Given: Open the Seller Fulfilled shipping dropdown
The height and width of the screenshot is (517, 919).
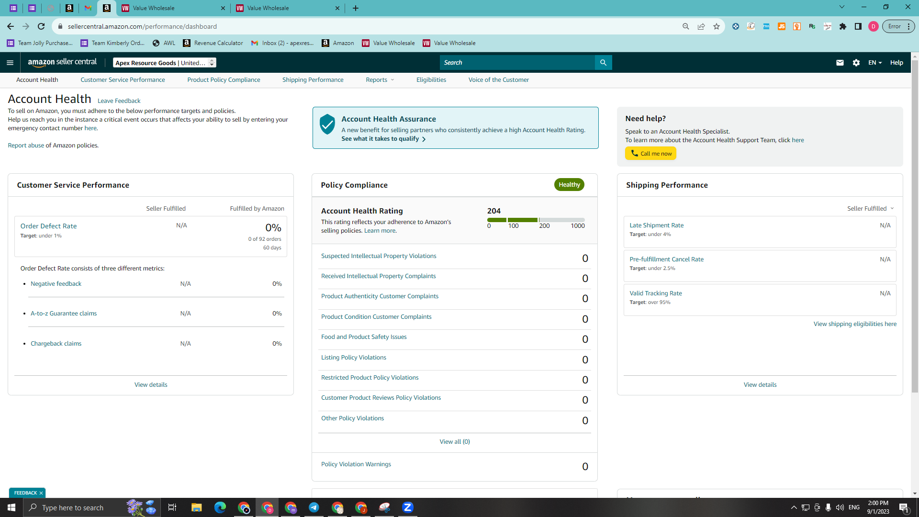Looking at the screenshot, I should (x=870, y=209).
